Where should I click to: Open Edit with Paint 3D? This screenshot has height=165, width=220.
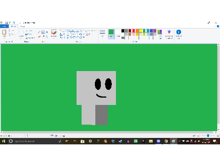point(169,34)
